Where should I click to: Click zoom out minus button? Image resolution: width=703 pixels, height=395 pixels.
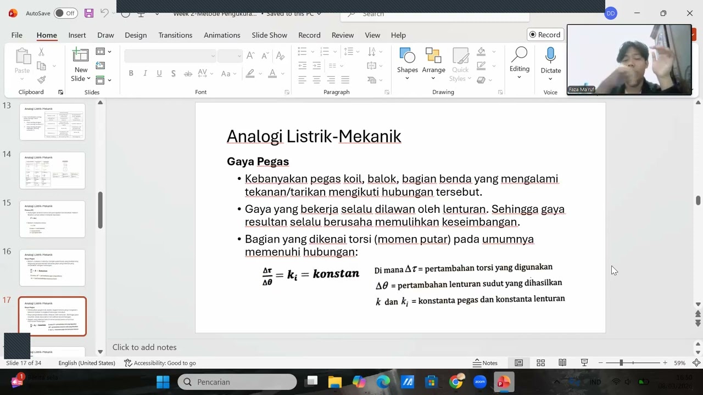[x=600, y=363]
